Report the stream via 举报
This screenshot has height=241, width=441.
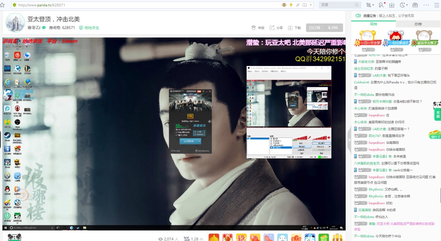258,28
